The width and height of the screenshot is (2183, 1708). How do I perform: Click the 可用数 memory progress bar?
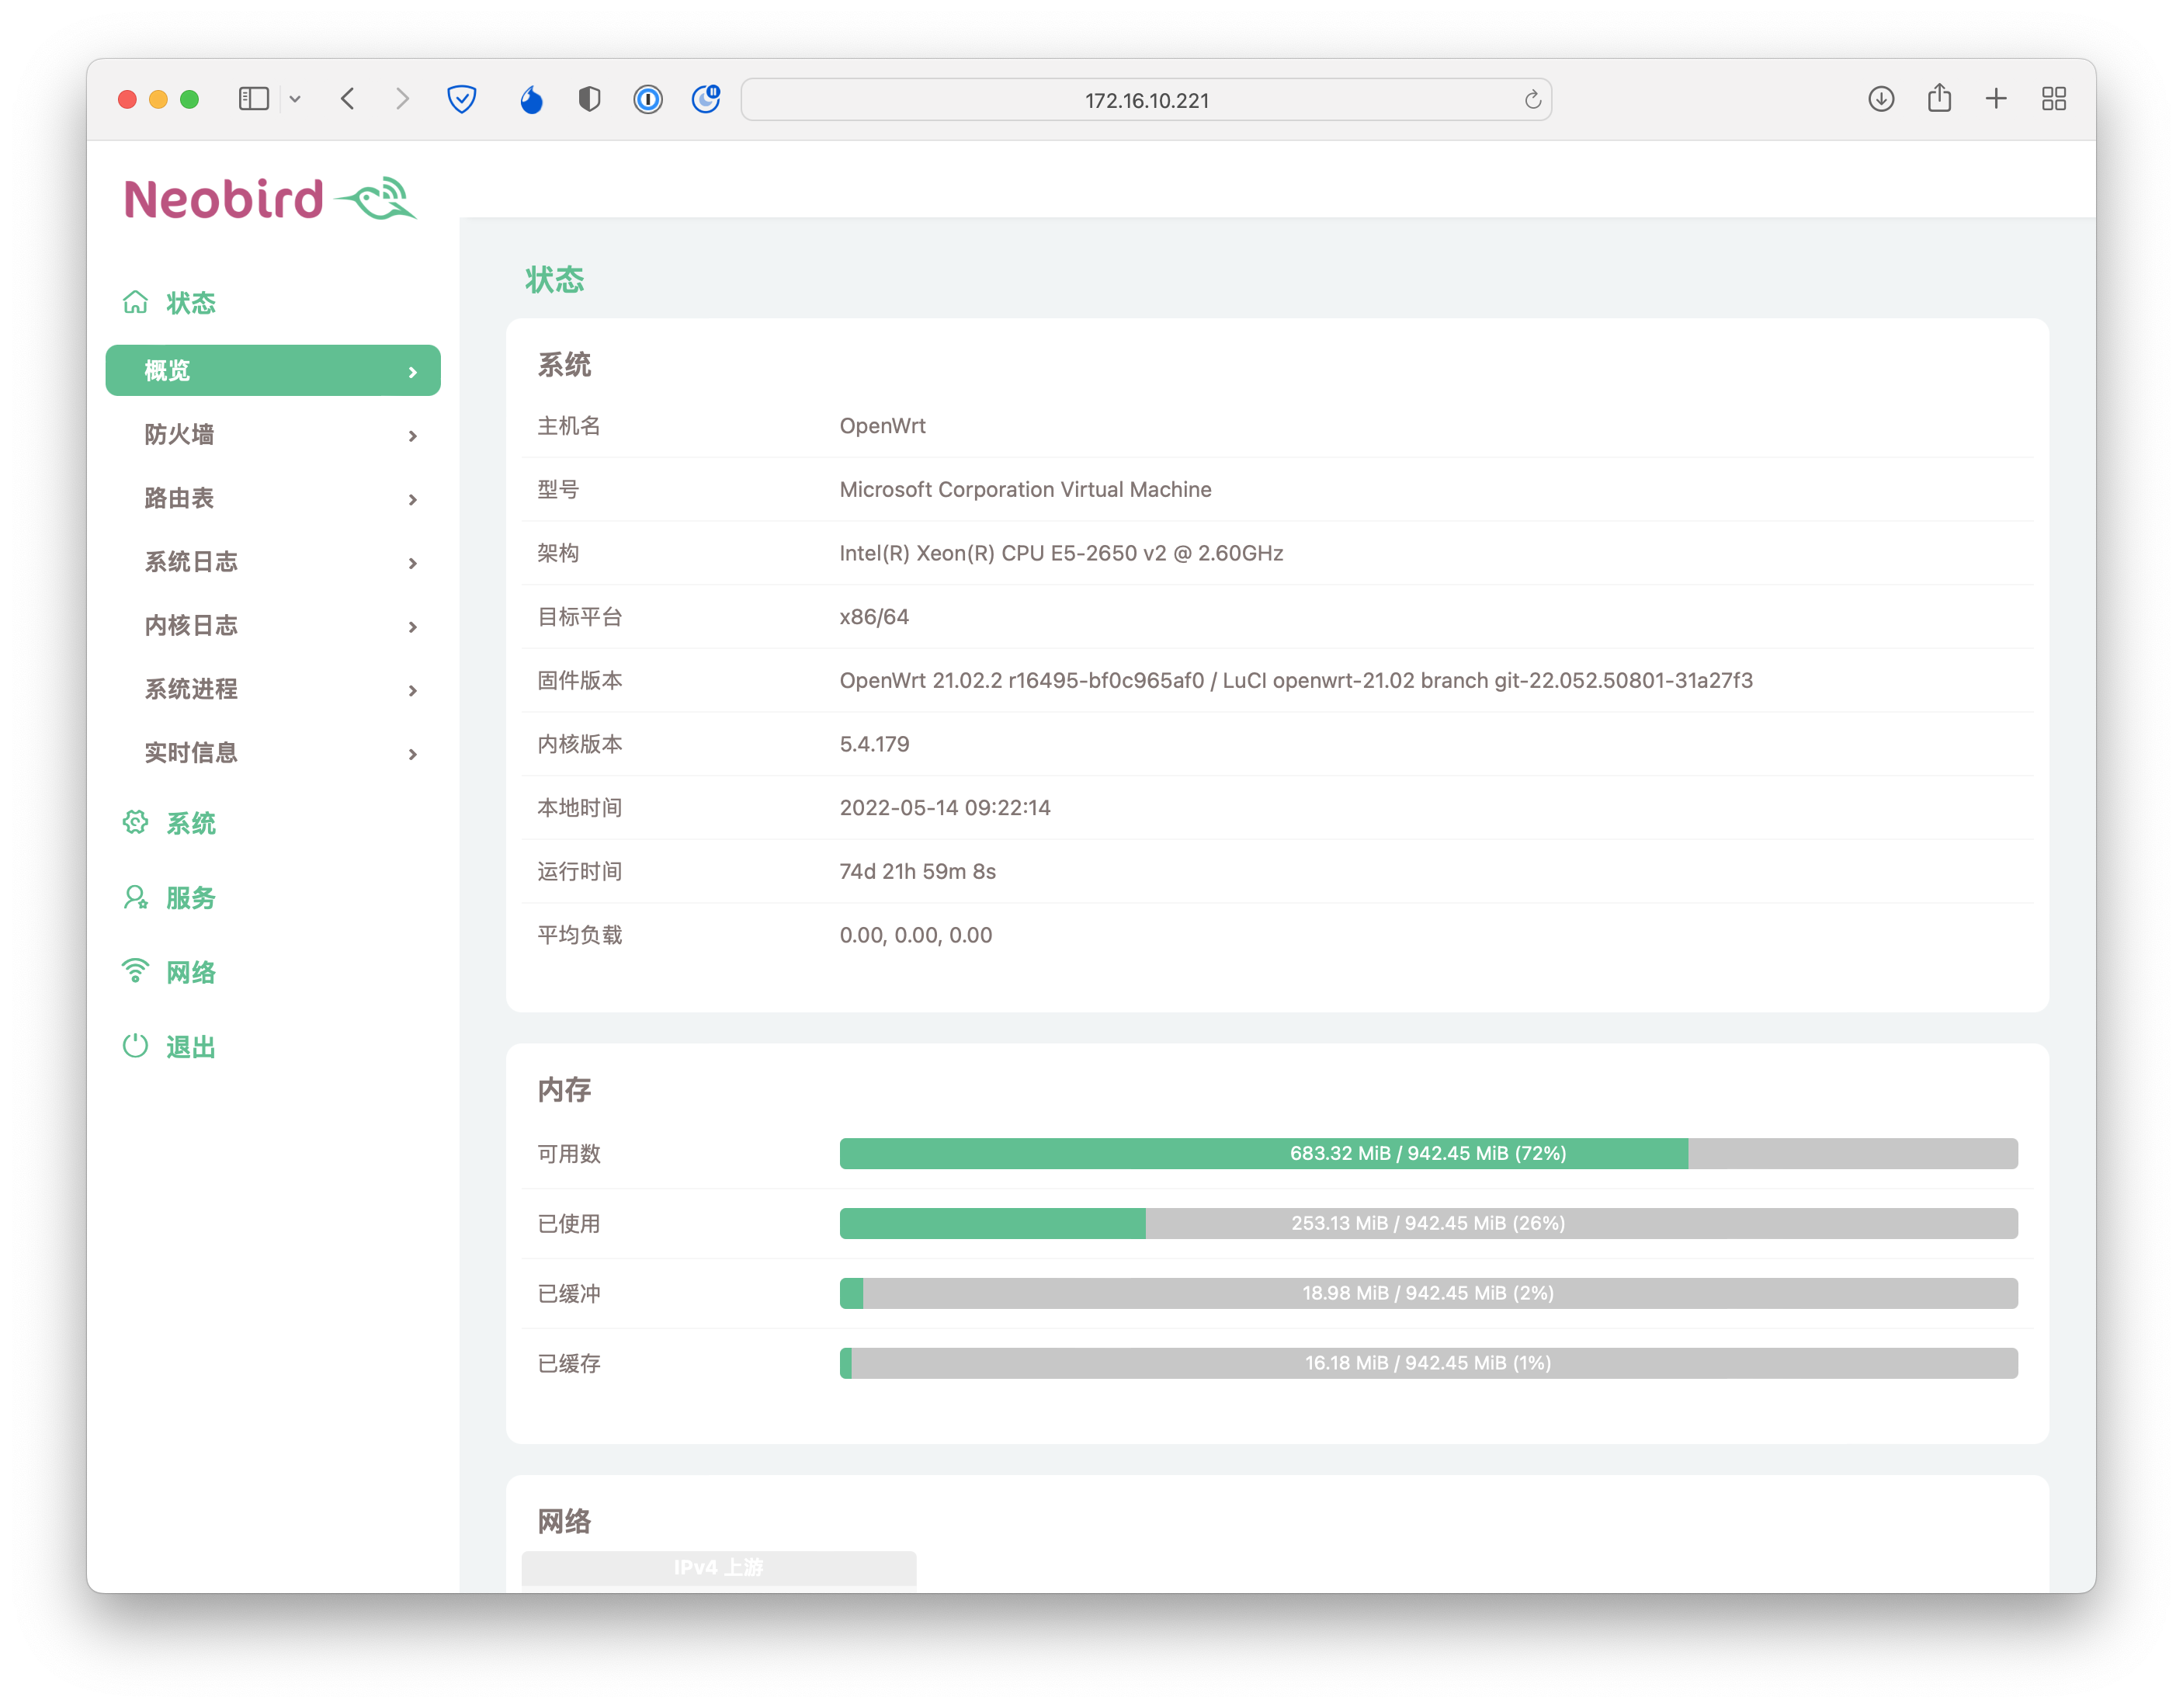pos(1428,1153)
